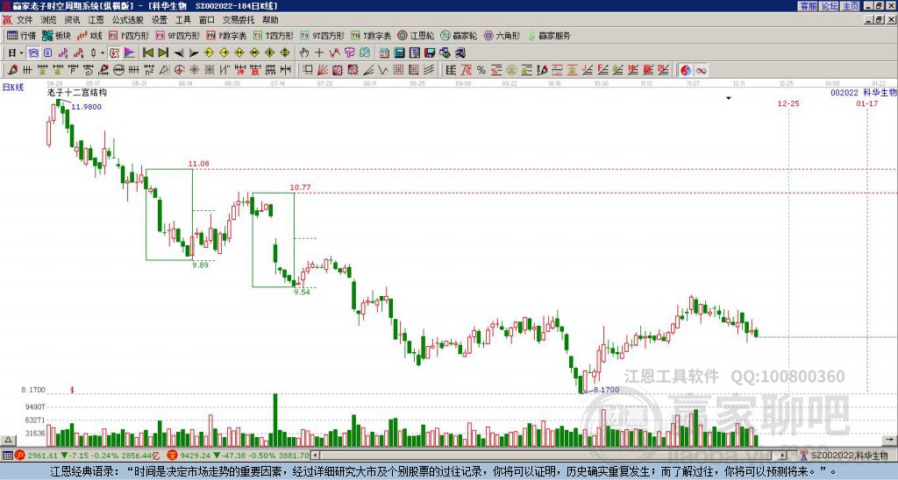Open the 交易委托 menu
Image resolution: width=898 pixels, height=480 pixels.
coord(239,20)
